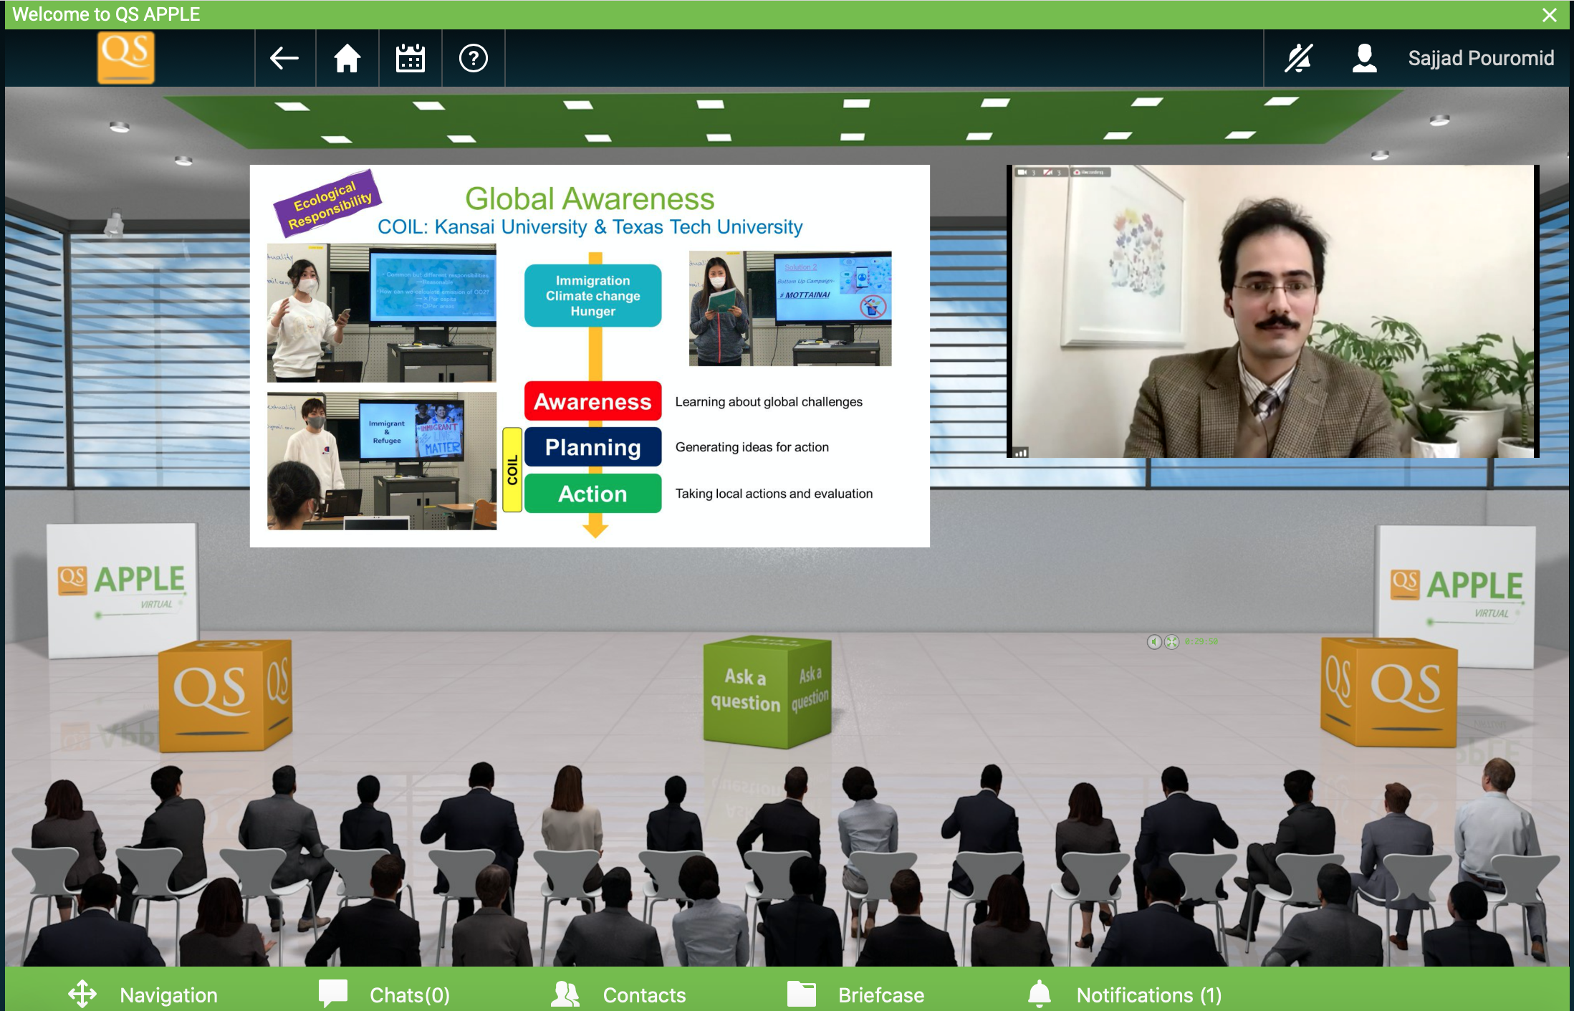Click the Immigration Climate change Hunger box

point(592,296)
